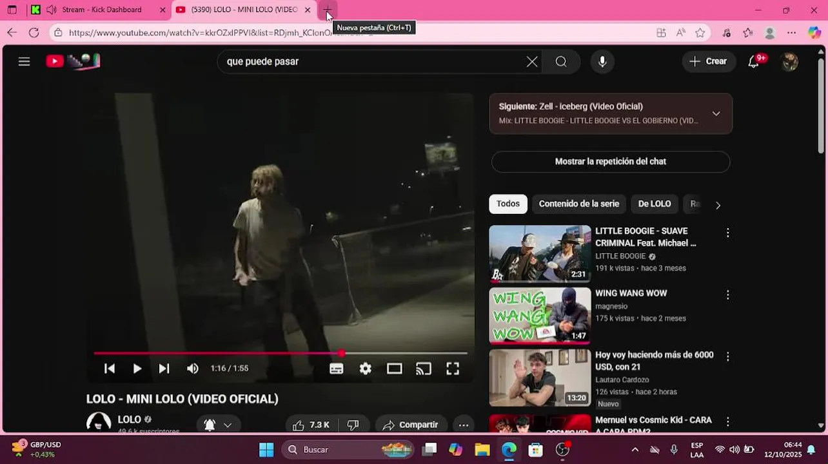Viewport: 828px width, 464px height.
Task: Open YouTube notifications bell
Action: tap(753, 61)
